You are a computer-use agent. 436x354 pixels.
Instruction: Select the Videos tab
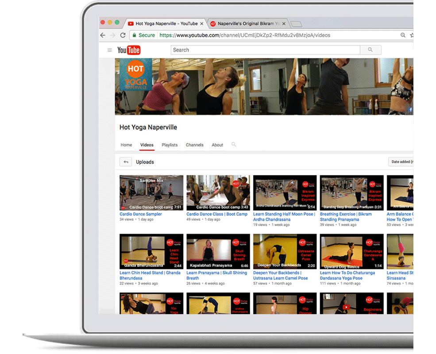tap(147, 145)
